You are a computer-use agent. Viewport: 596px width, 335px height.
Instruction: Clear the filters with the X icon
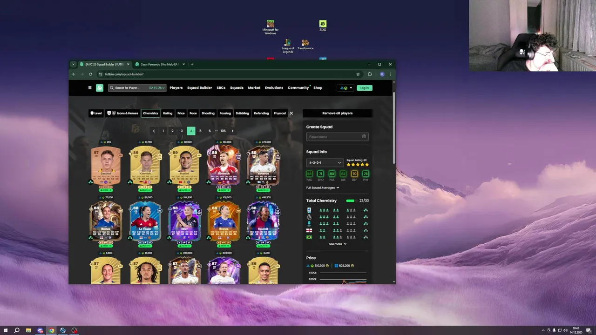291,113
